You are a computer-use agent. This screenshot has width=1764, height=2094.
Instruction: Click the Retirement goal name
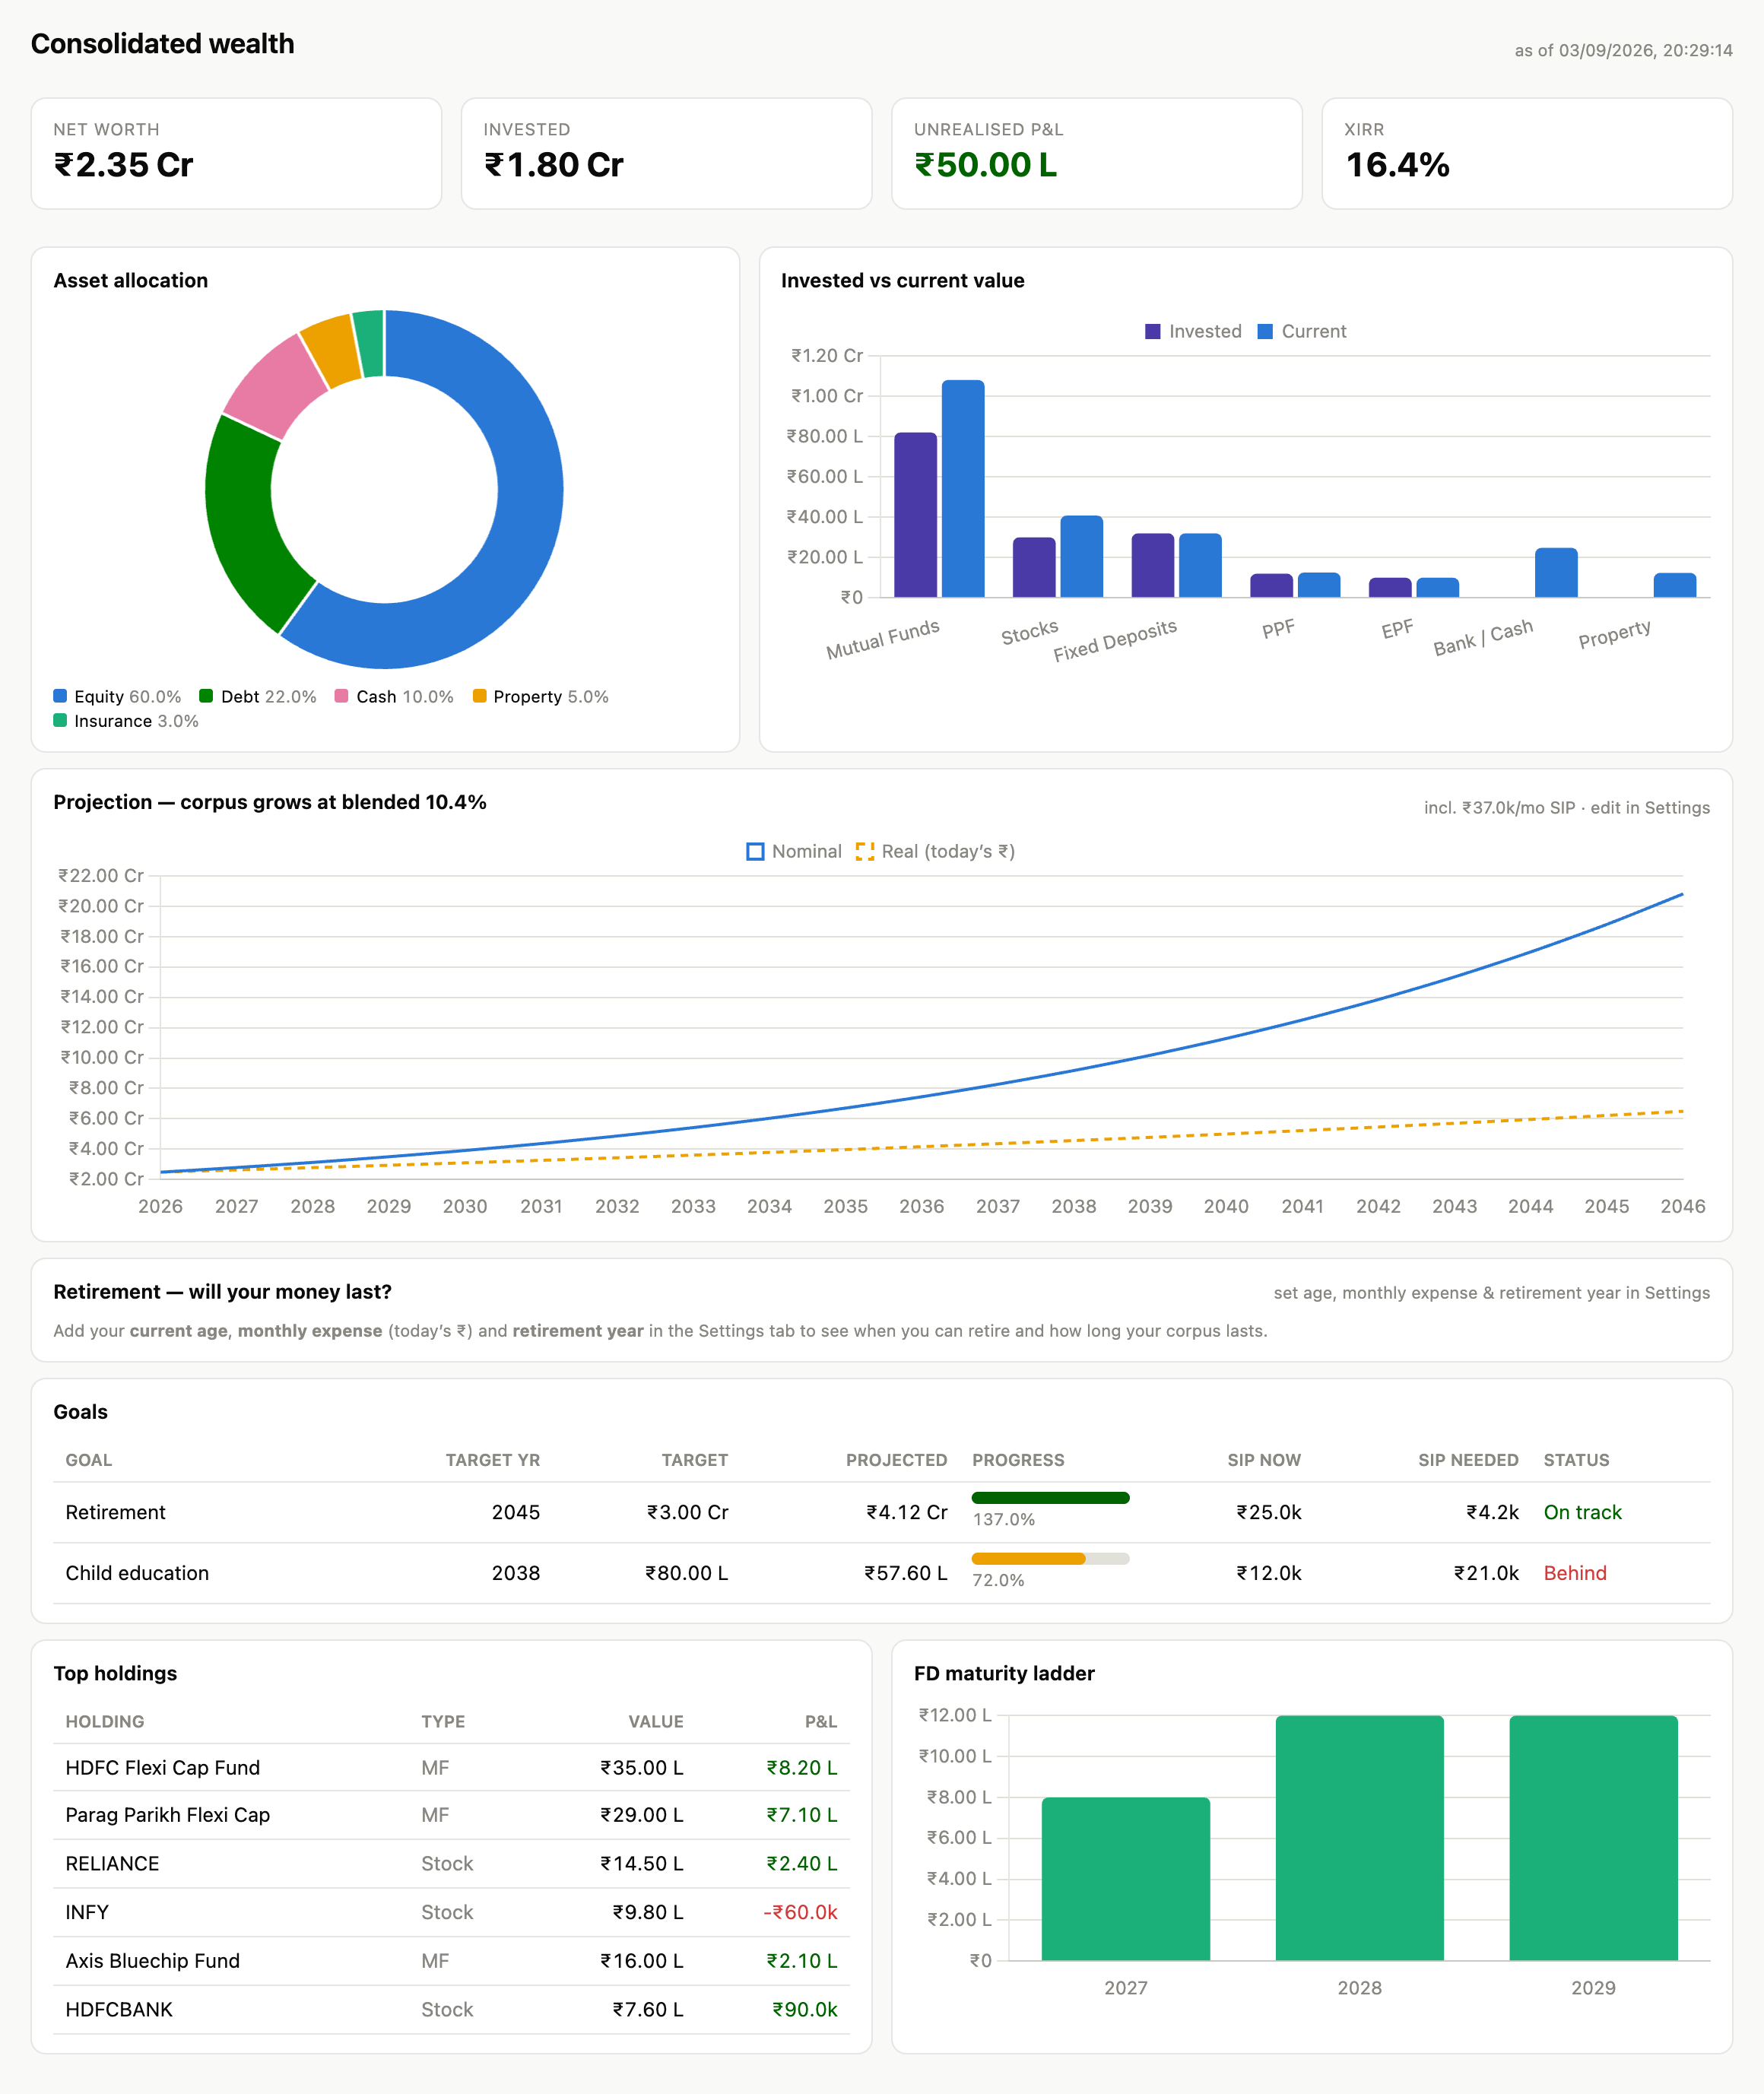(x=115, y=1512)
